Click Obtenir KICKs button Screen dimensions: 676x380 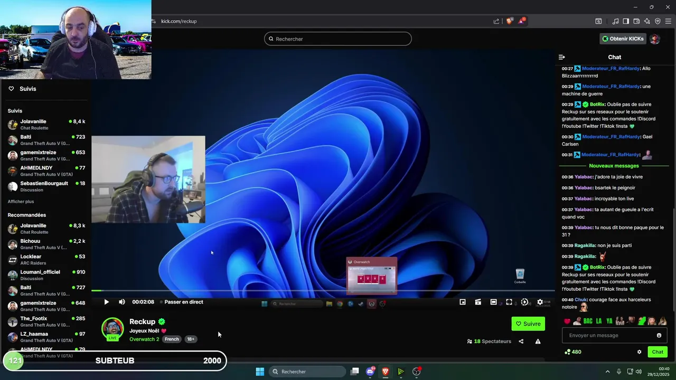[x=622, y=39]
